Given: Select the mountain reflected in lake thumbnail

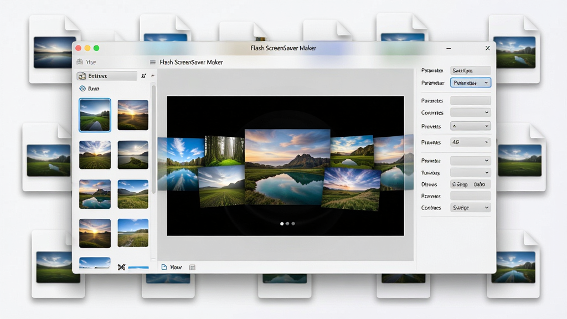Looking at the screenshot, I should [x=95, y=194].
